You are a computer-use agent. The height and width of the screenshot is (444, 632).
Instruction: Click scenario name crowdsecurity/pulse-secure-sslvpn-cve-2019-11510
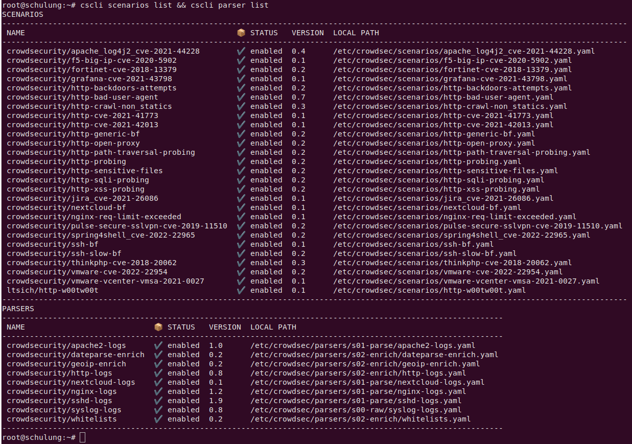(x=117, y=226)
